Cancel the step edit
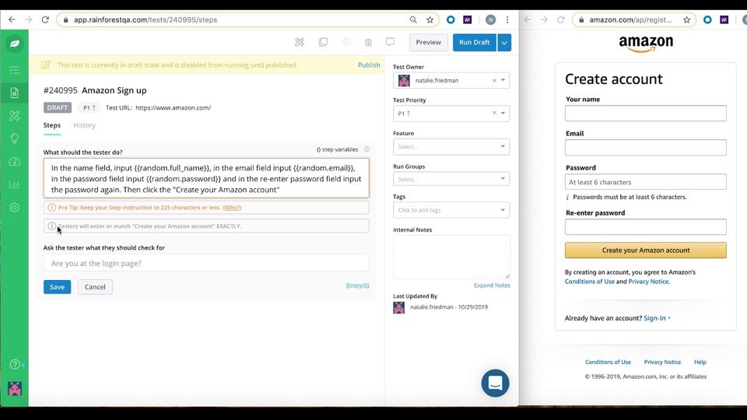747x420 pixels. pyautogui.click(x=95, y=287)
